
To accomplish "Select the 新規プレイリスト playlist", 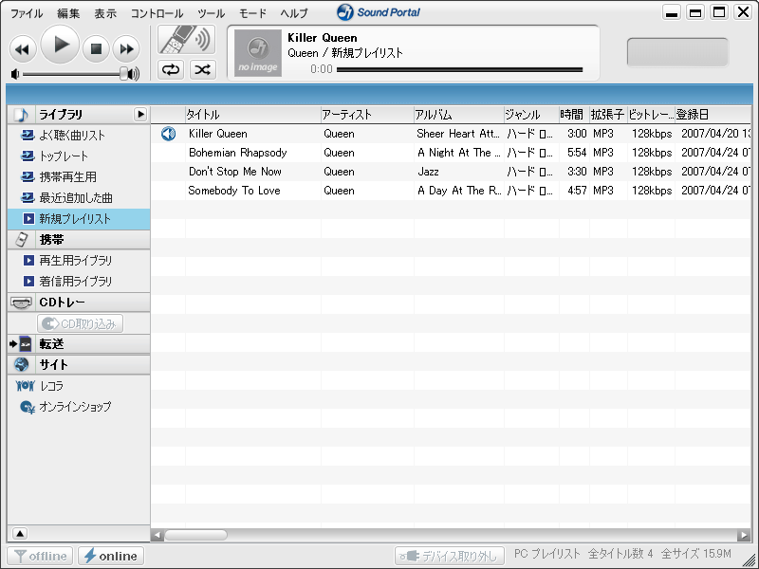I will point(79,219).
